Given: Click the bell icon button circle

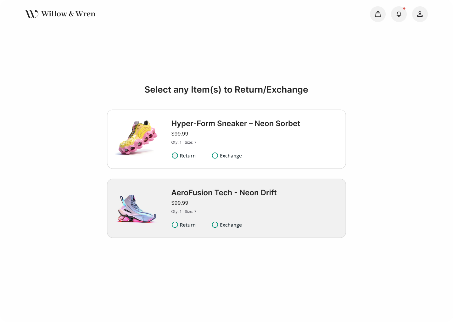Looking at the screenshot, I should point(399,14).
